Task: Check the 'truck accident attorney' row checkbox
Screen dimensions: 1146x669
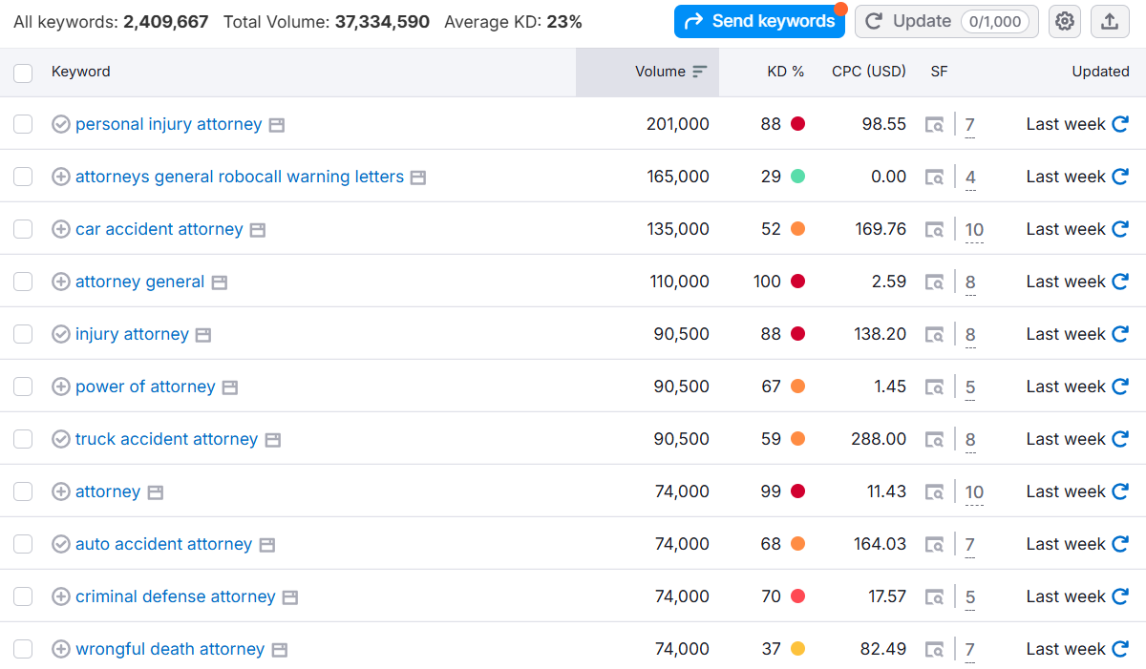Action: [x=23, y=439]
